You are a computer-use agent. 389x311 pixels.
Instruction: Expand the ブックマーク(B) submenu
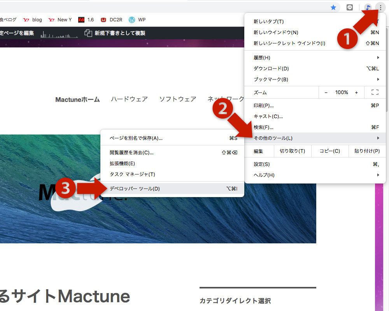click(315, 80)
